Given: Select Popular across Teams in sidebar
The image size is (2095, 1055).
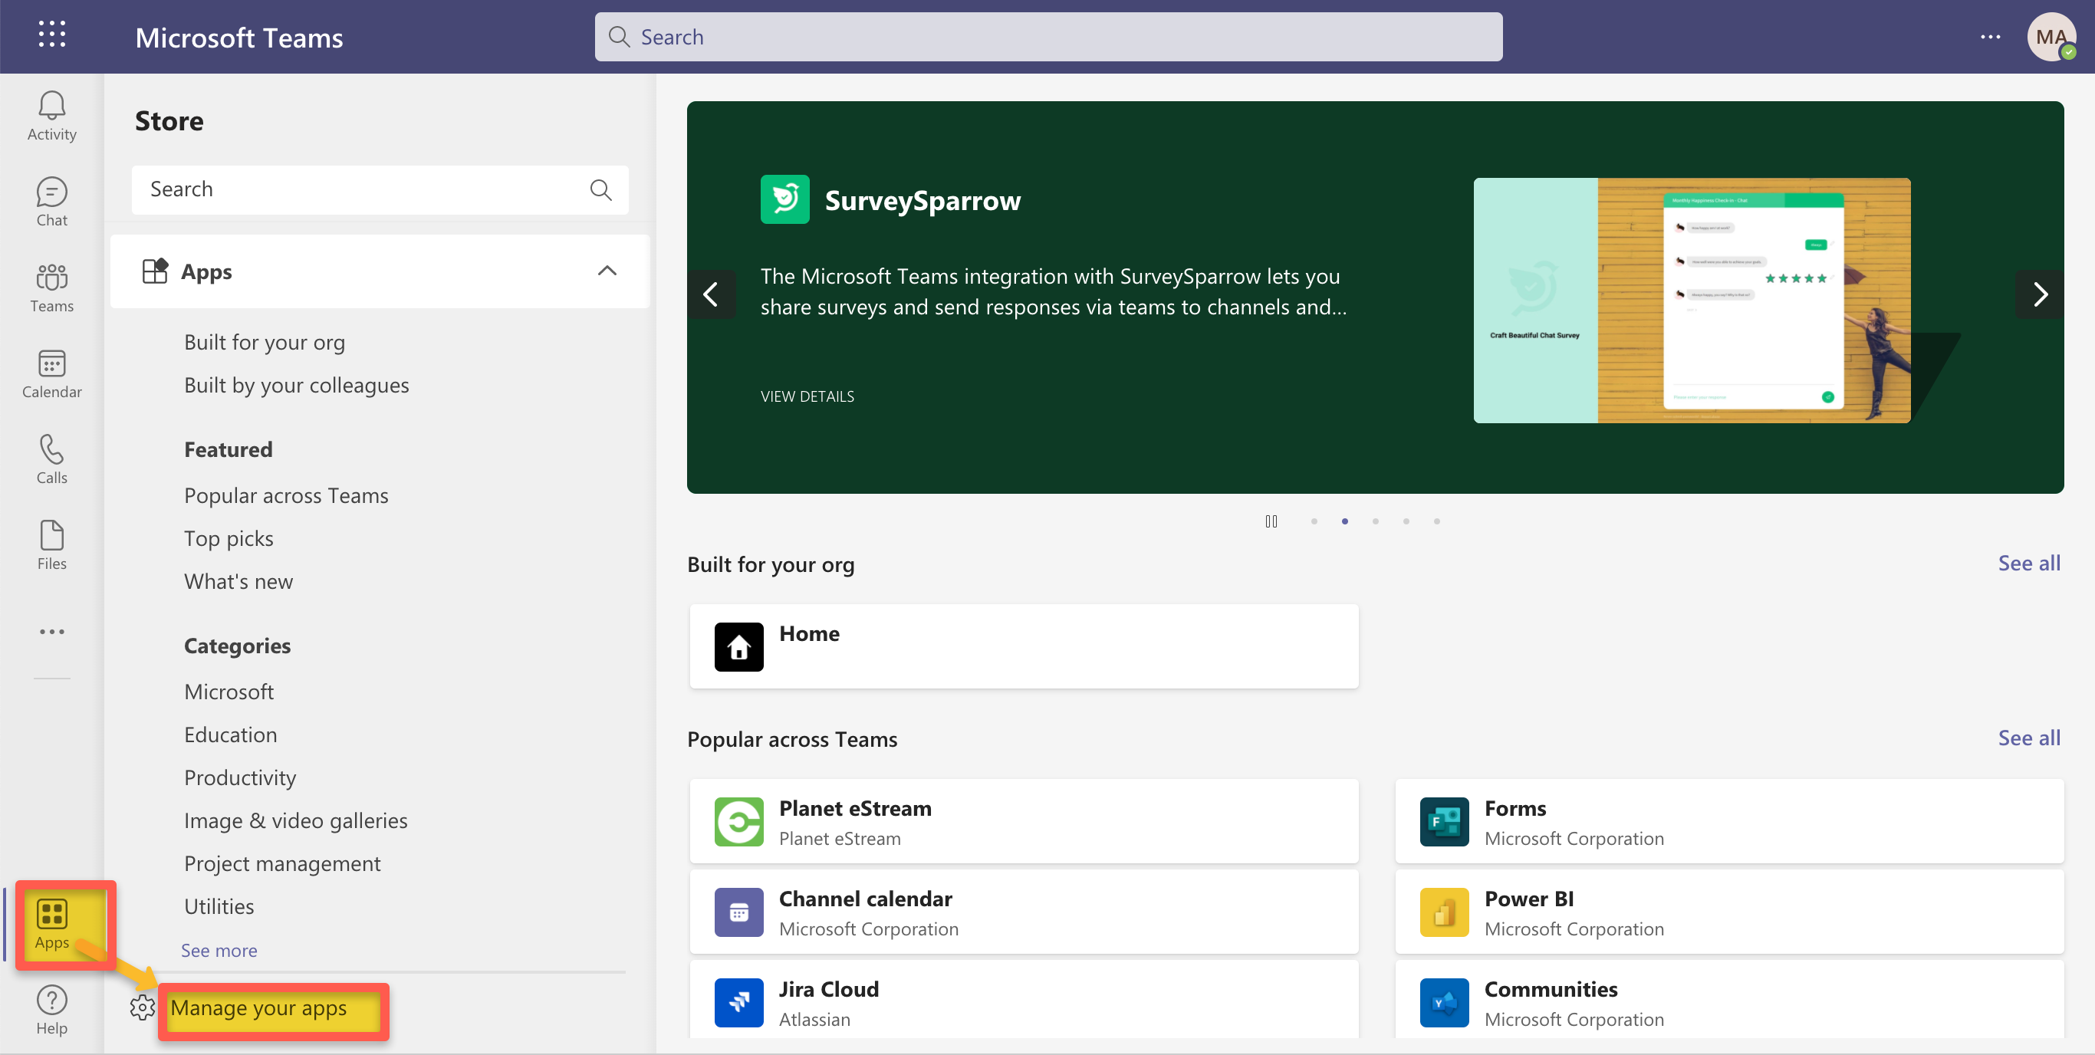Looking at the screenshot, I should click(285, 495).
